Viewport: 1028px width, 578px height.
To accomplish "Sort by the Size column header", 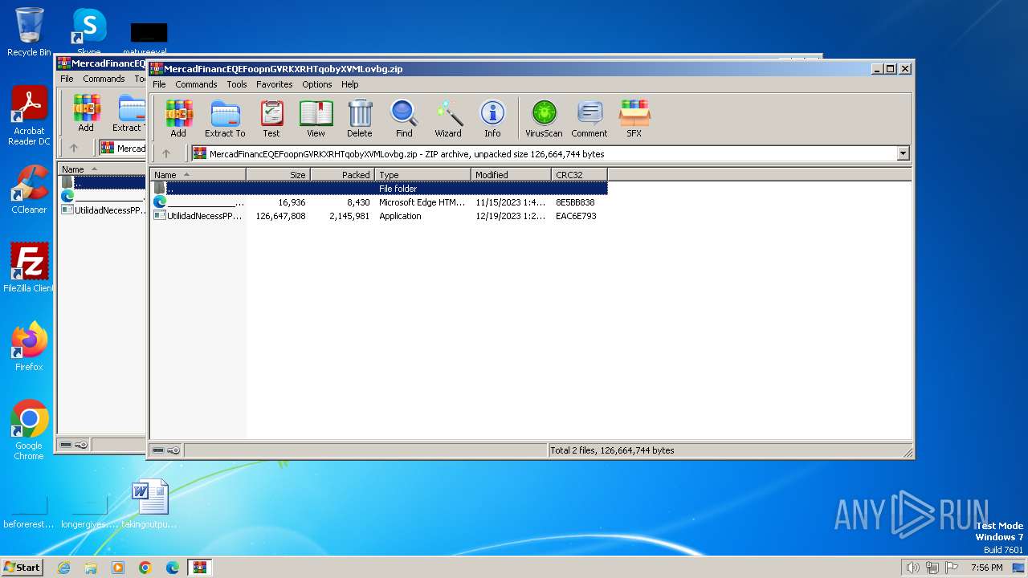I will 278,174.
